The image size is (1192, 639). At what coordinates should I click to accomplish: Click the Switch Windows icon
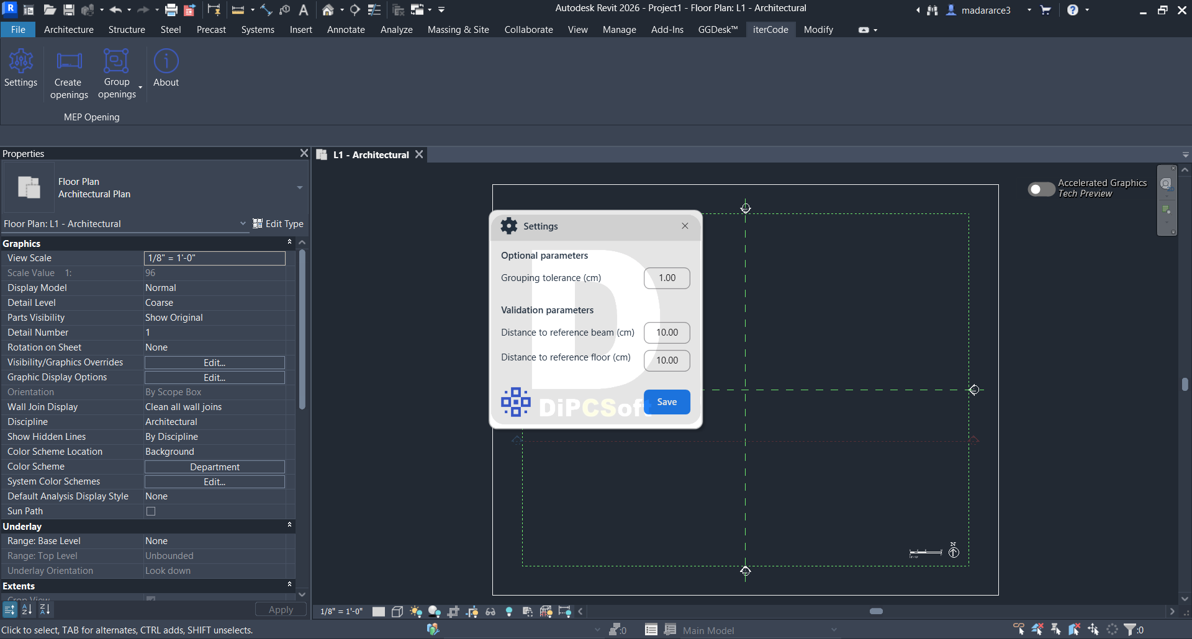click(x=417, y=10)
